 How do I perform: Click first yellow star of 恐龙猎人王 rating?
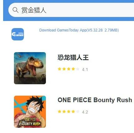coord(60,69)
